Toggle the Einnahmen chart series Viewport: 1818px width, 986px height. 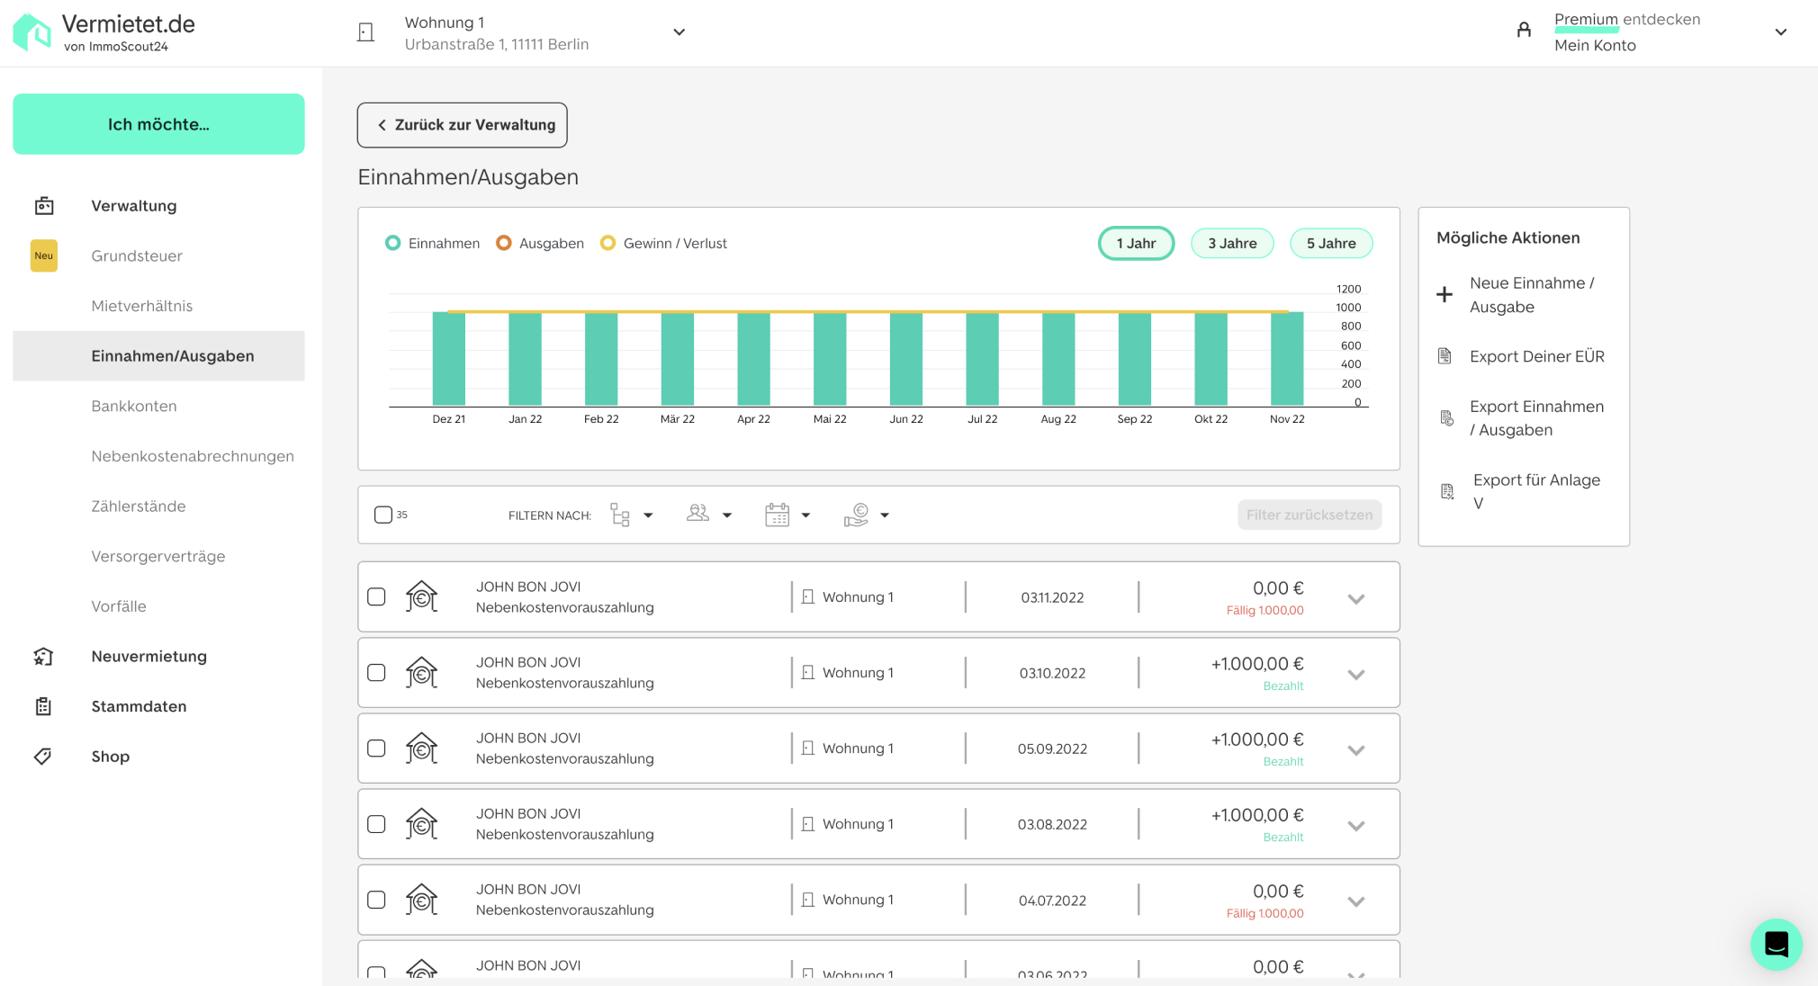[x=432, y=243]
